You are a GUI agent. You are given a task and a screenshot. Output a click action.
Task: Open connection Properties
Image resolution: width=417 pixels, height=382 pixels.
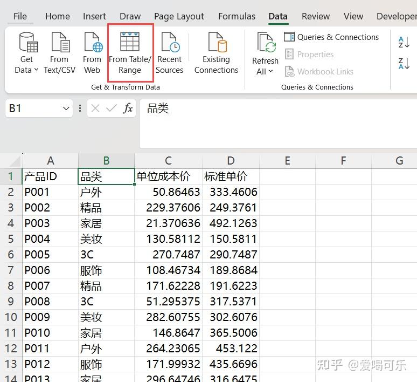309,54
